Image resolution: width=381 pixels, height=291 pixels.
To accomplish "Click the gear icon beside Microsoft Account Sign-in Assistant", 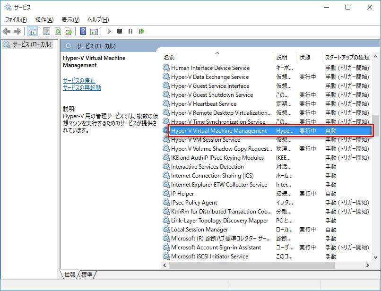I will 166,248.
